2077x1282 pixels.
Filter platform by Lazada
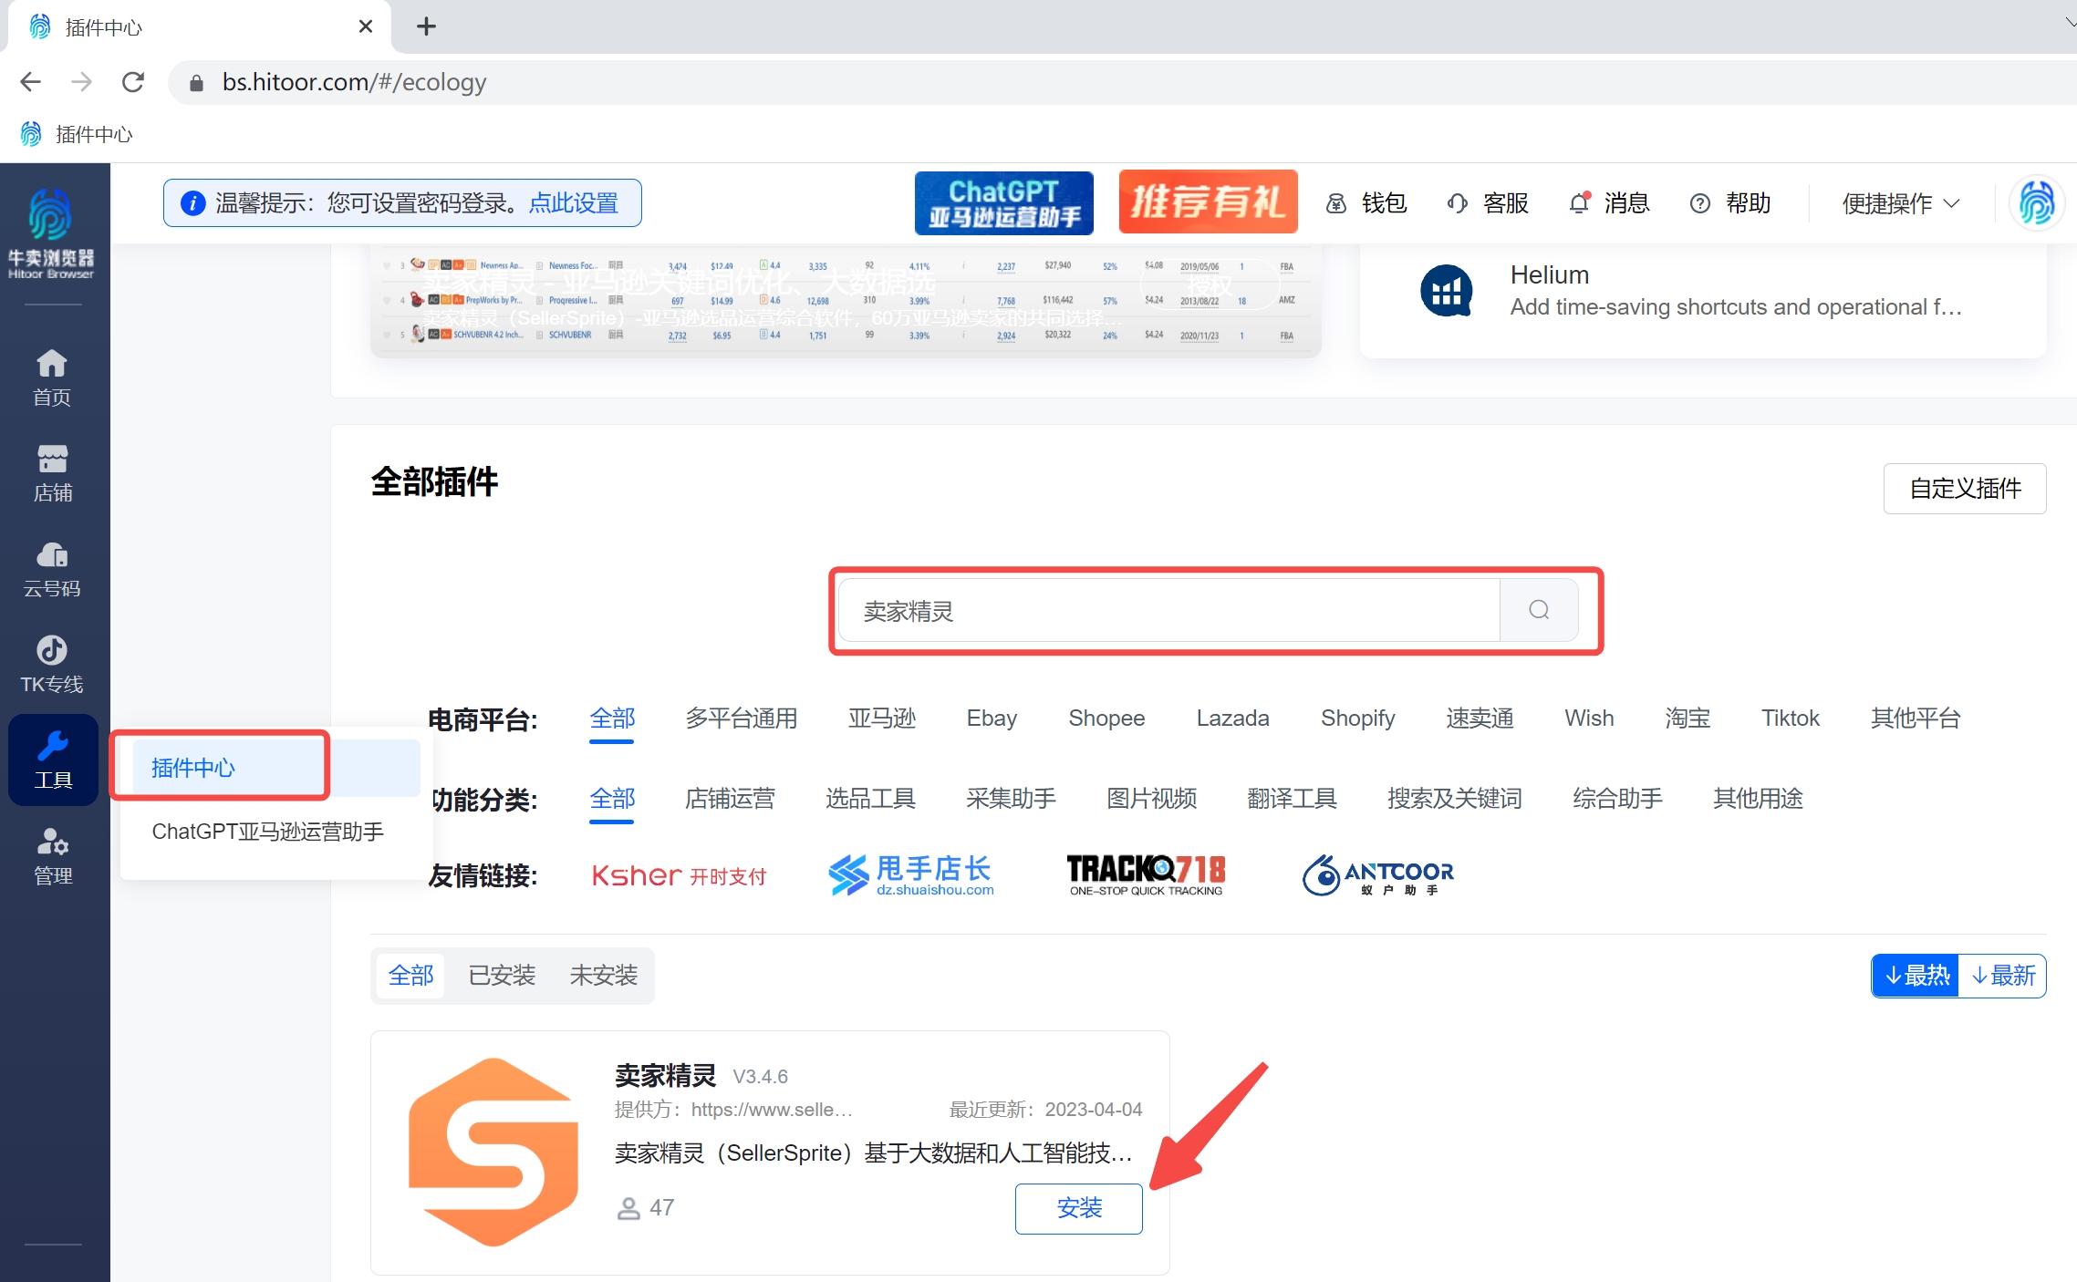point(1232,719)
